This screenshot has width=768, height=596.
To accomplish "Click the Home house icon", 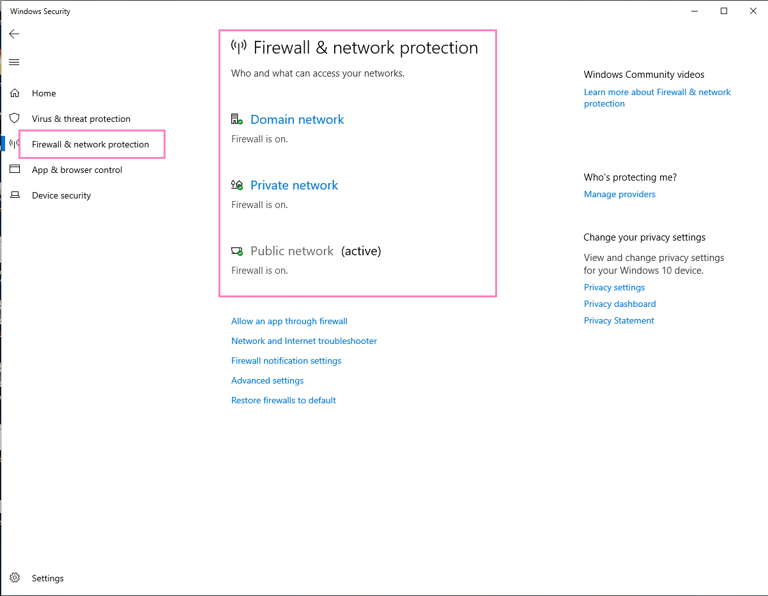I will pyautogui.click(x=15, y=93).
